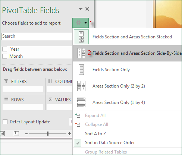Switch to Page Break Preview icon
182x155 pixels.
point(16,134)
